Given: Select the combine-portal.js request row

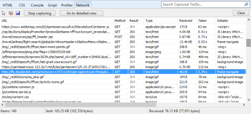Looking at the screenshot, I should tap(123, 92).
